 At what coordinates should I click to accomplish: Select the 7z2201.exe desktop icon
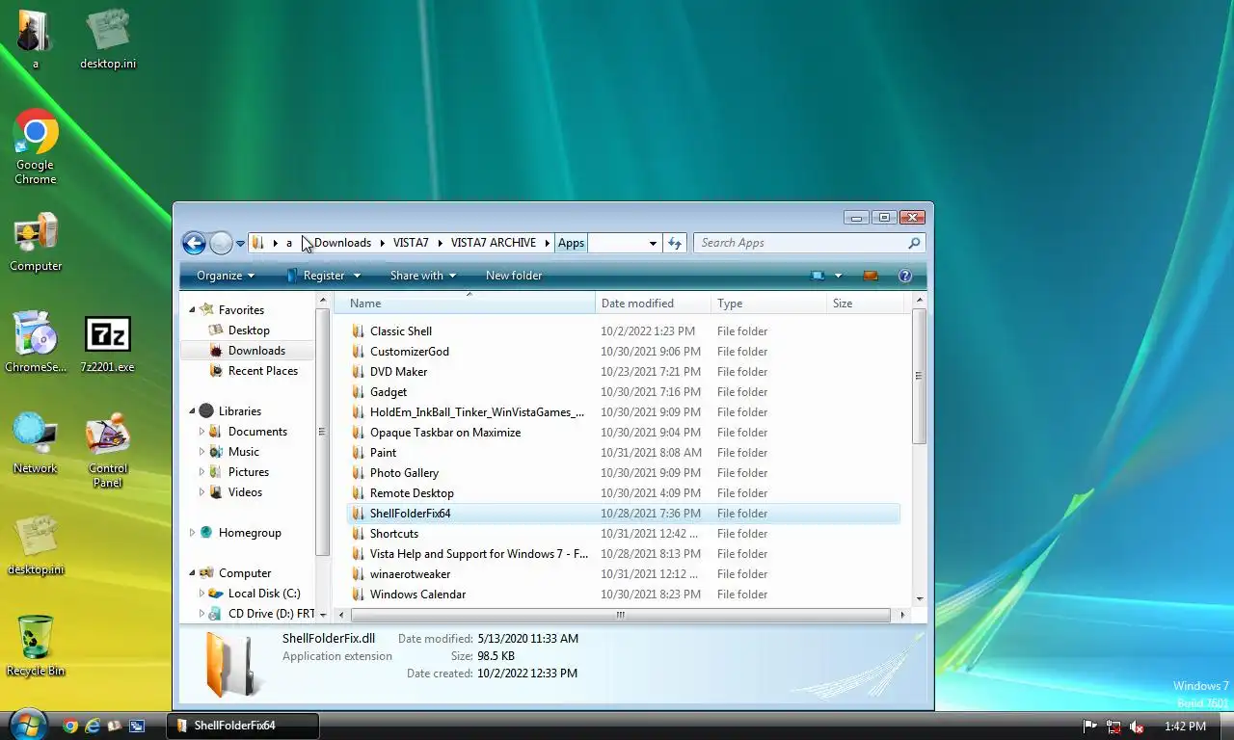pyautogui.click(x=107, y=344)
